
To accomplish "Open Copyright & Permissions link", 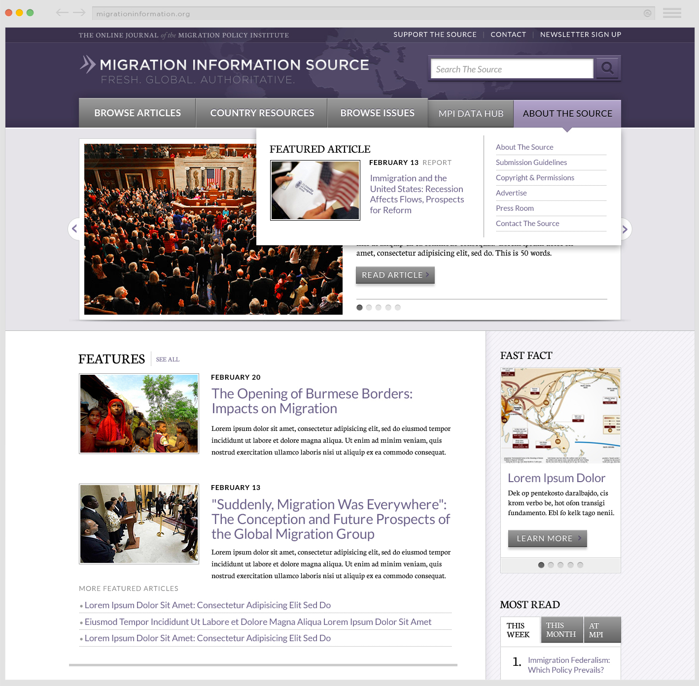I will (x=535, y=178).
